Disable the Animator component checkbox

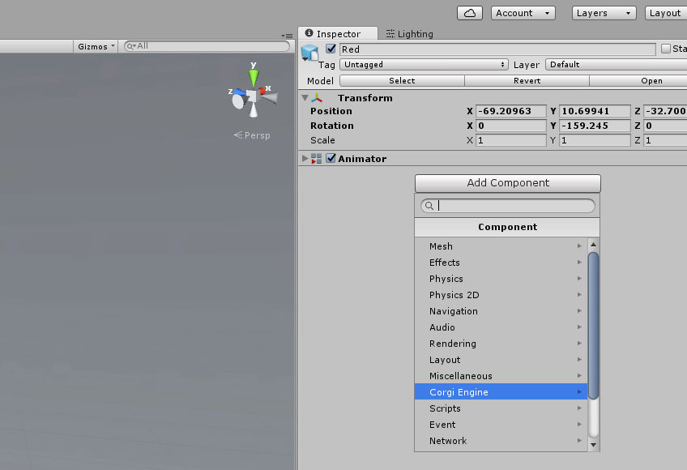(x=331, y=159)
